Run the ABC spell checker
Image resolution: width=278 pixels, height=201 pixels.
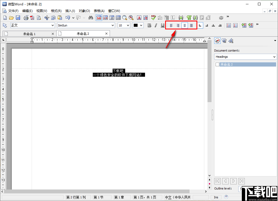(x=153, y=17)
